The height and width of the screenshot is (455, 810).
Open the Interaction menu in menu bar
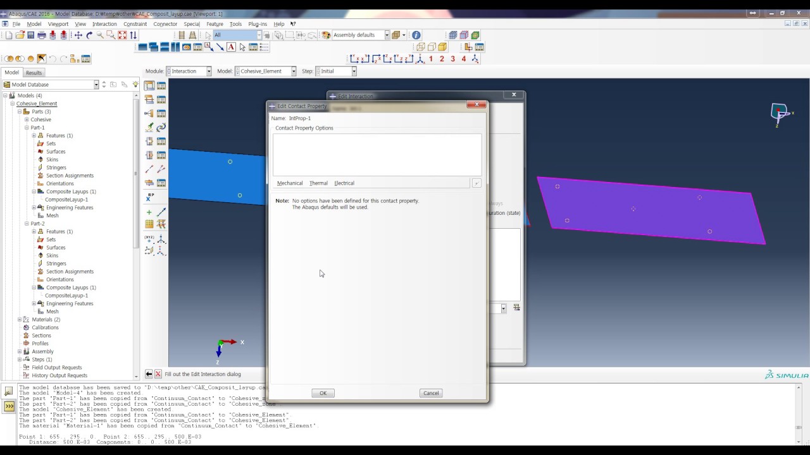pyautogui.click(x=104, y=24)
